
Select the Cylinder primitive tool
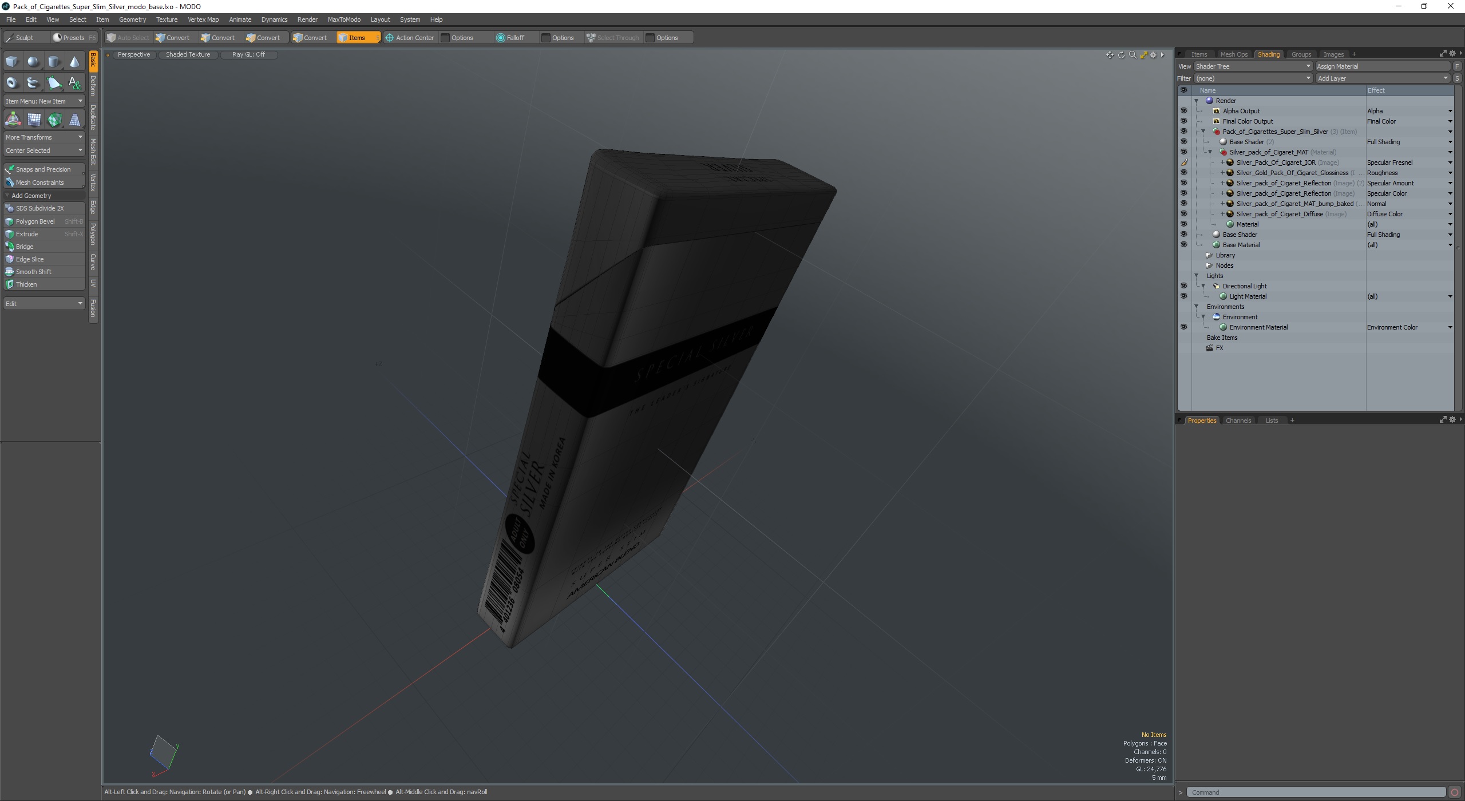pyautogui.click(x=54, y=62)
